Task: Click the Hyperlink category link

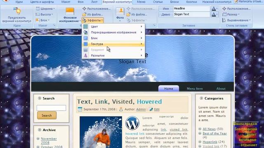Action: pyautogui.click(x=210, y=142)
